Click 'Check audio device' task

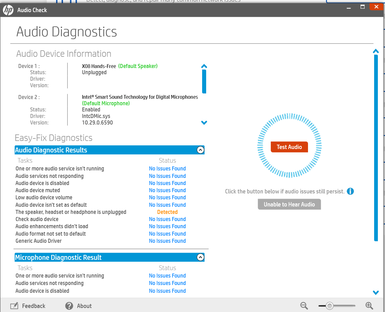pyautogui.click(x=37, y=219)
